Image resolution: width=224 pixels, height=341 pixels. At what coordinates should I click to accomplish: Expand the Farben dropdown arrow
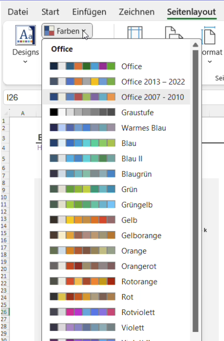coord(83,31)
